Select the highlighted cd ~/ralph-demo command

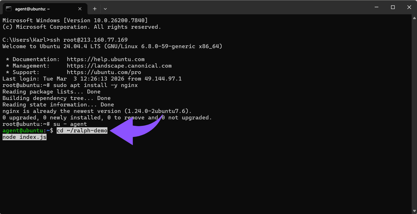(x=82, y=130)
